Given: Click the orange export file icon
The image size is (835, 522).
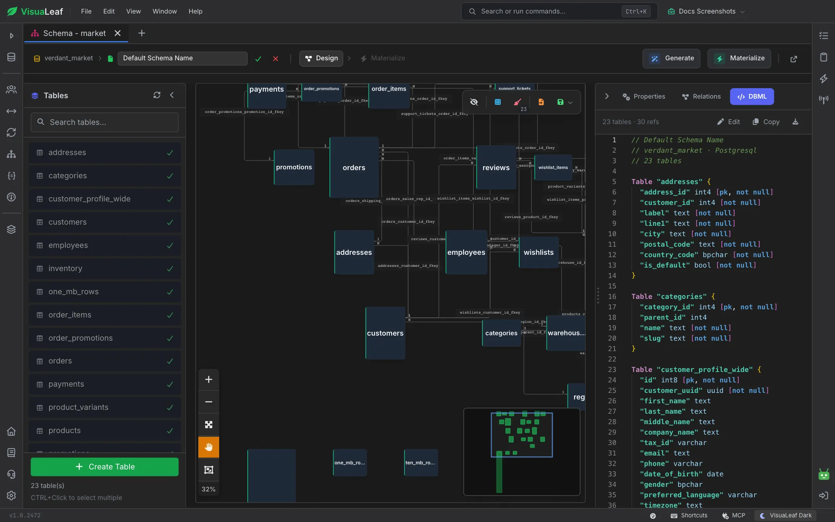Looking at the screenshot, I should (541, 102).
